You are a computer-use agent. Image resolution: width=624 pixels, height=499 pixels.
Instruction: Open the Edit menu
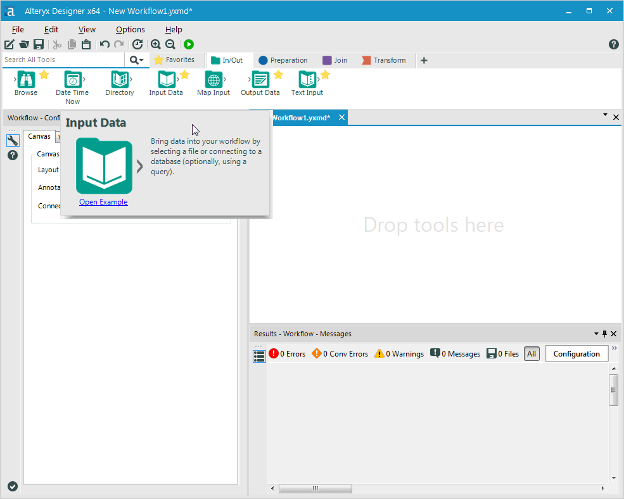[x=51, y=30]
